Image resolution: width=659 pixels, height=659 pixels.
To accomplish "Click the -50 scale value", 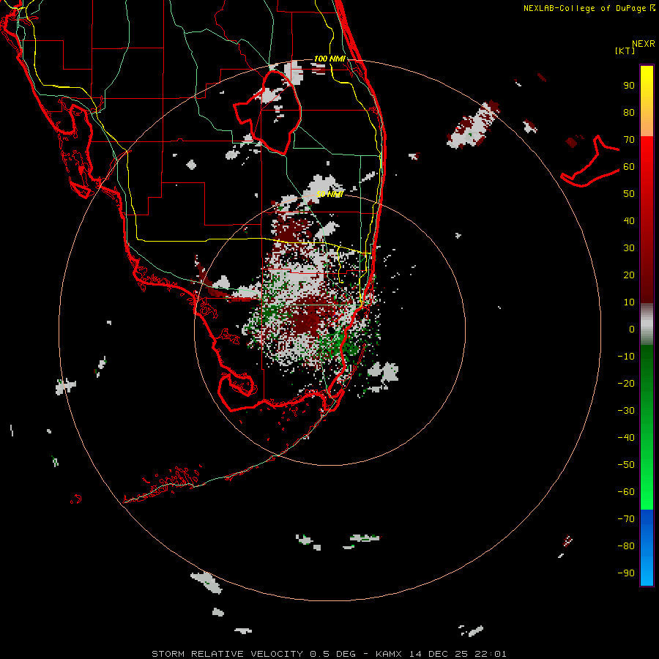I will [626, 465].
